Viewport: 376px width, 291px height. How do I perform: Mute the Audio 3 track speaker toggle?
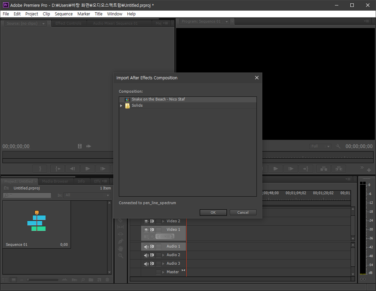[x=146, y=264]
